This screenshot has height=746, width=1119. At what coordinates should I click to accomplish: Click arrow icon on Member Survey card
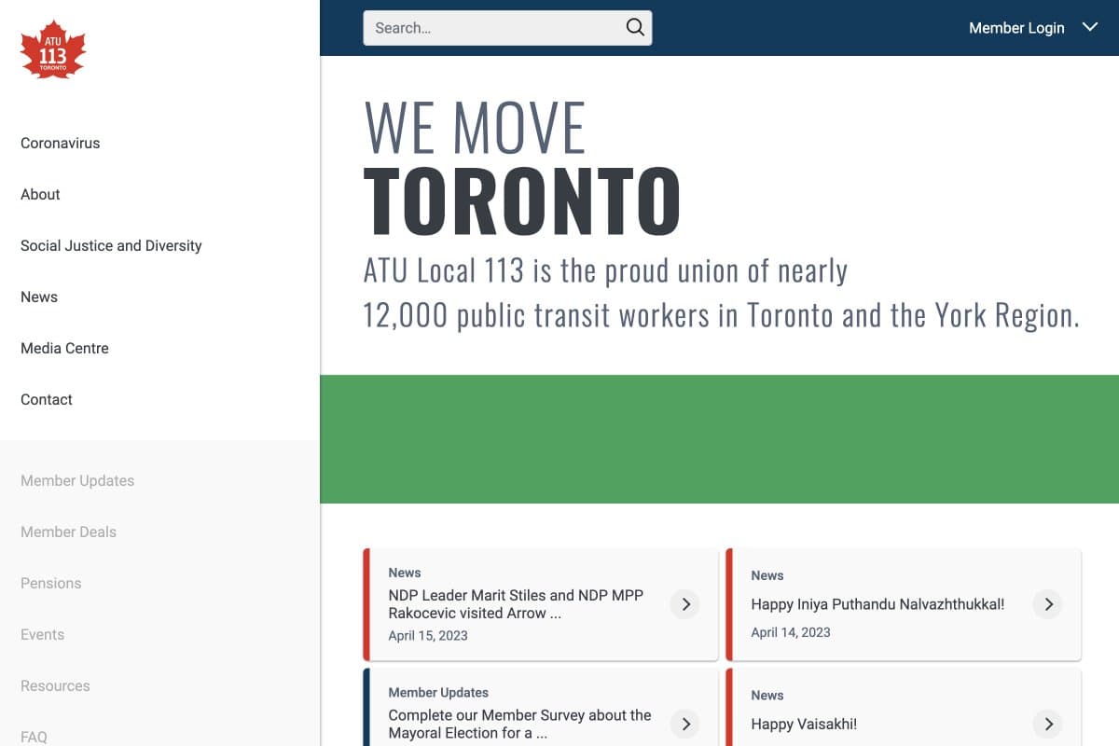pos(685,724)
